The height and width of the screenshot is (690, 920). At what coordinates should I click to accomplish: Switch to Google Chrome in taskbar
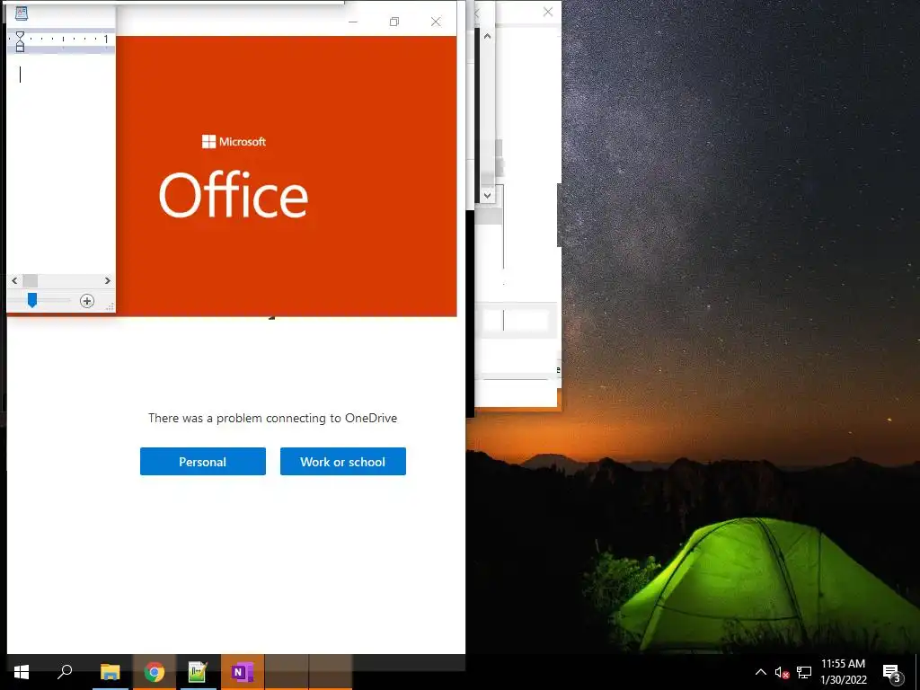[155, 672]
